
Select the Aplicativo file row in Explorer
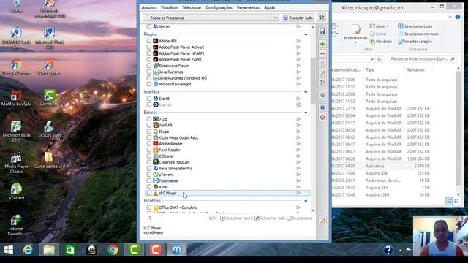pyautogui.click(x=382, y=166)
